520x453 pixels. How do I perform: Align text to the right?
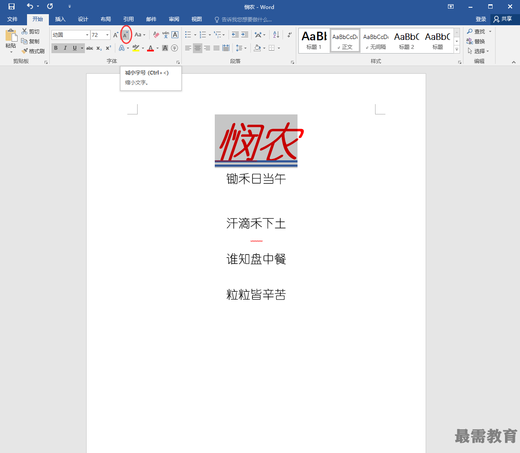click(x=207, y=48)
